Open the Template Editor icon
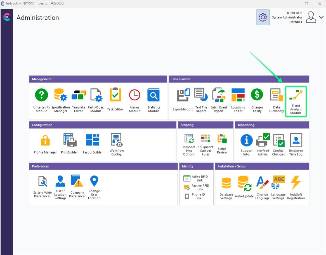Viewport: 326px width, 255px height. coord(79,95)
